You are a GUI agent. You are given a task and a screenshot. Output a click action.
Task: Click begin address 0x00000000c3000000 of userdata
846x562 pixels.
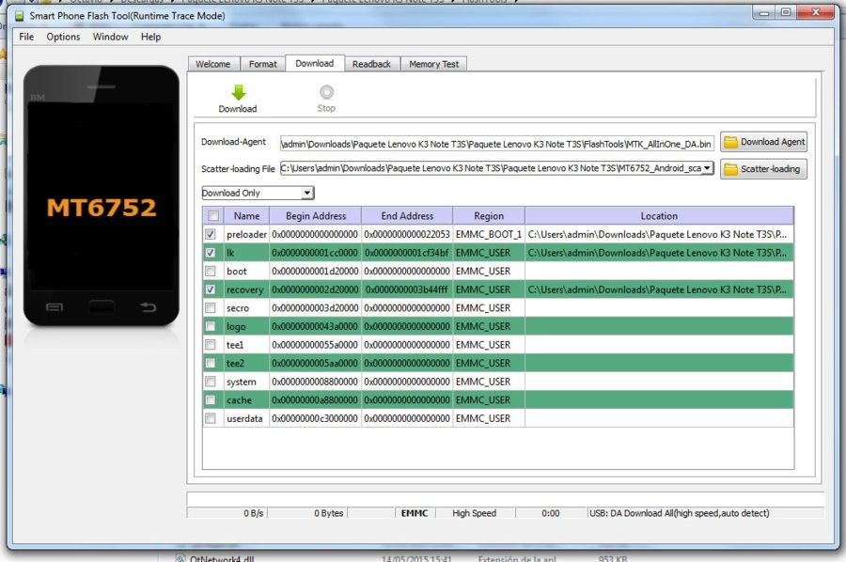coord(315,418)
